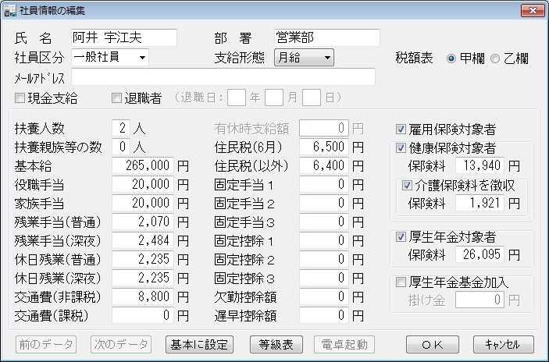Click the 氏名 field with 阿井 宇江夫
The image size is (549, 362).
pyautogui.click(x=124, y=37)
